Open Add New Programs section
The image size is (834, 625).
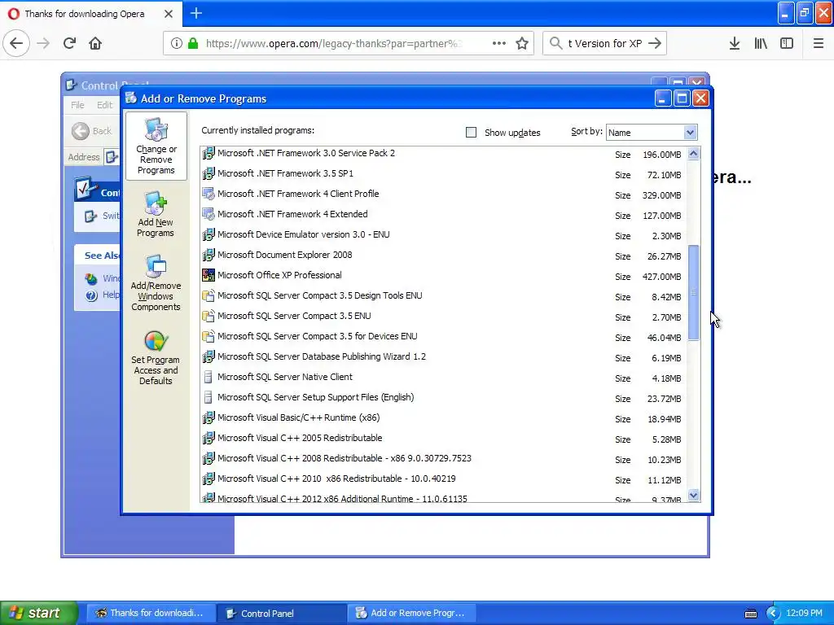[156, 214]
